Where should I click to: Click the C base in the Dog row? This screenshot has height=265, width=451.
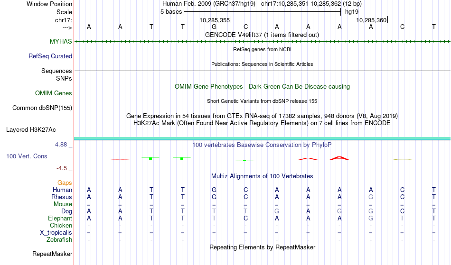pyautogui.click(x=402, y=211)
